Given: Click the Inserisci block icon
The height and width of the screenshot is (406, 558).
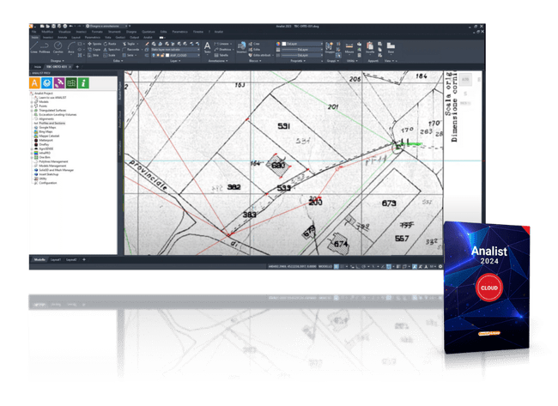Looking at the screenshot, I should [x=241, y=48].
